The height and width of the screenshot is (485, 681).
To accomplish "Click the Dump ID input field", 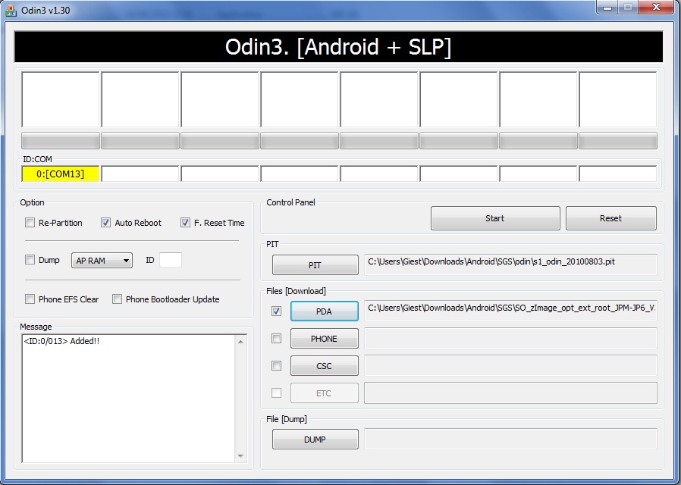I will (x=170, y=260).
